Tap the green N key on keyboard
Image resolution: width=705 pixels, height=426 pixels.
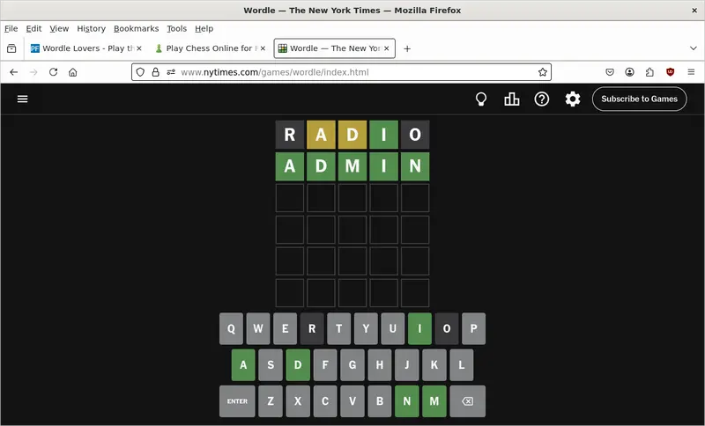[407, 401]
